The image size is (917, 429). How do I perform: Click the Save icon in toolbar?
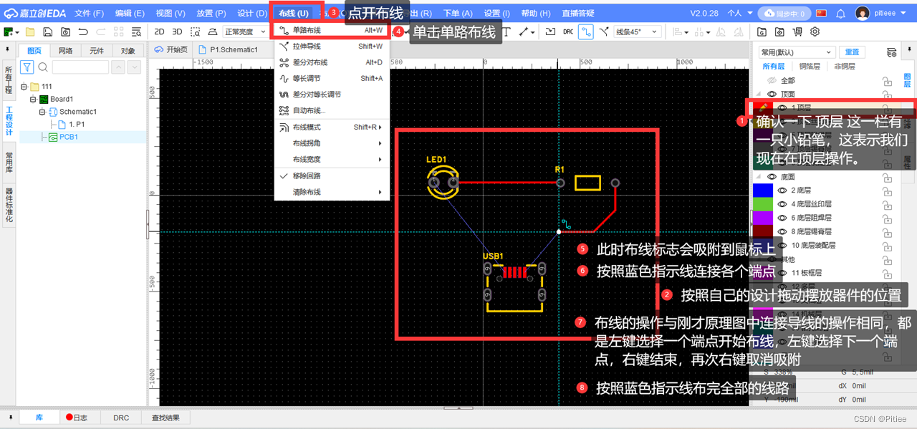click(47, 32)
